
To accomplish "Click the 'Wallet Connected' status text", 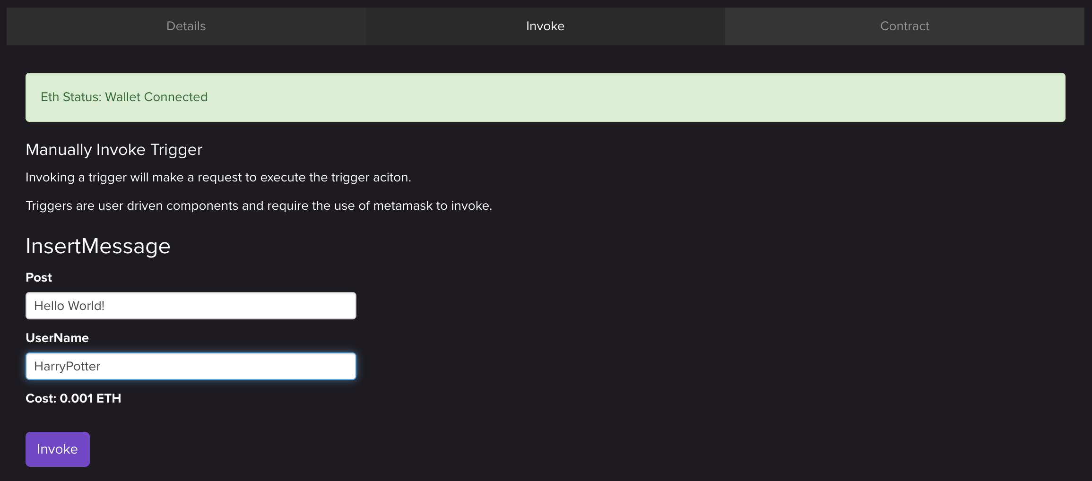I will coord(156,97).
